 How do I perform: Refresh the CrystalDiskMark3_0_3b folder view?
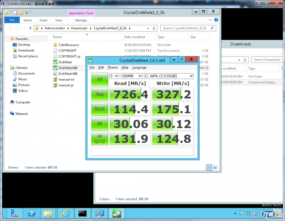point(154,28)
